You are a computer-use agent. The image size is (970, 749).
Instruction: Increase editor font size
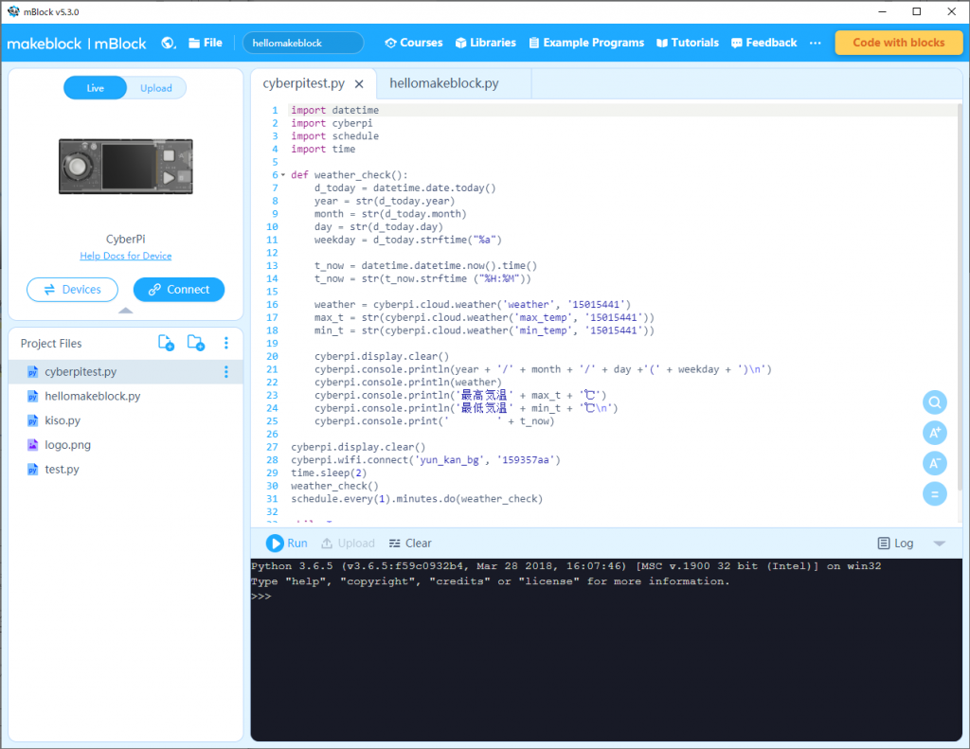[x=935, y=433]
